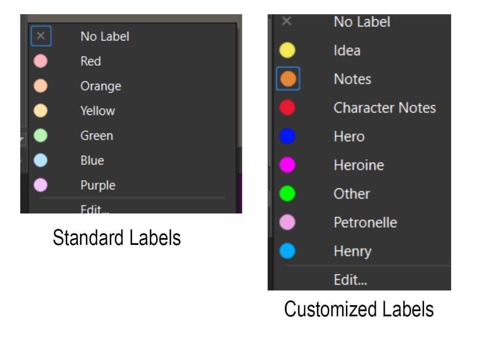Click the dark blue Hero dot
Screen dimensions: 499x337
[x=287, y=136]
